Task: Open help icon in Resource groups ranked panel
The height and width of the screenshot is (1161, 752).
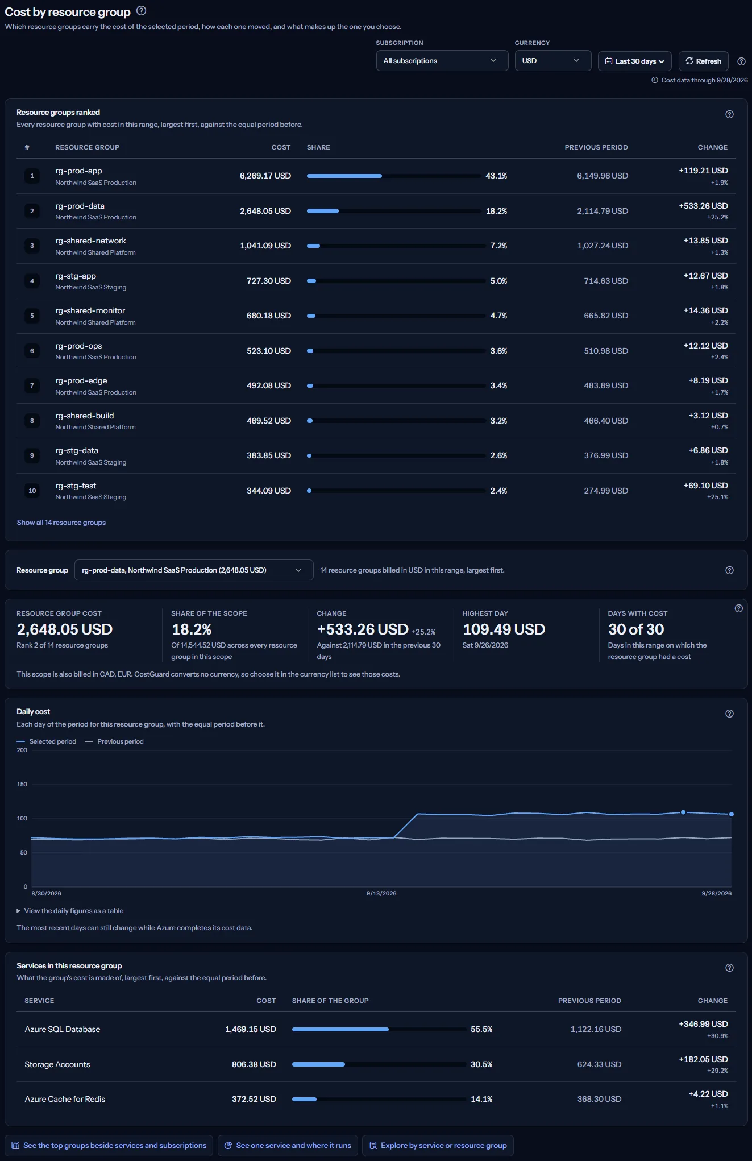Action: 730,114
